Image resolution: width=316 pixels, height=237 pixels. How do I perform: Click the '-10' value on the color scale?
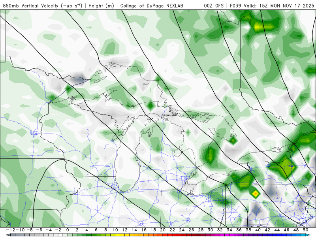19,230
